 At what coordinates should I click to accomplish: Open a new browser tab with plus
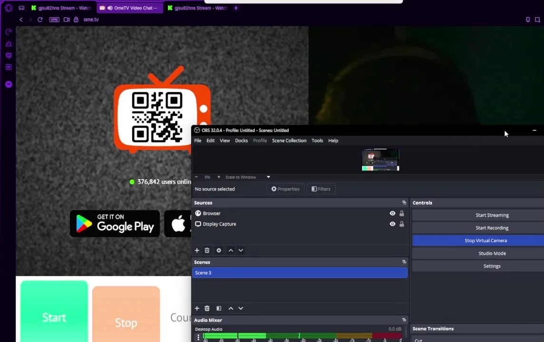pyautogui.click(x=236, y=8)
